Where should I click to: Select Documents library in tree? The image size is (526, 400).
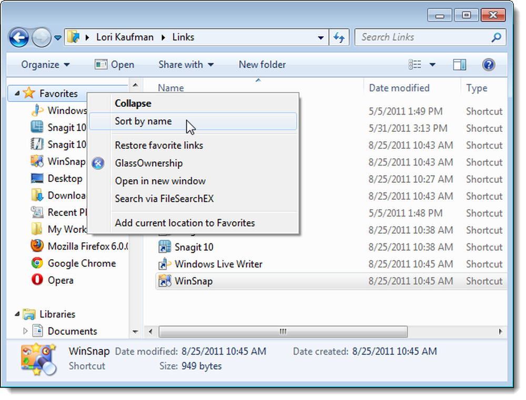point(73,331)
